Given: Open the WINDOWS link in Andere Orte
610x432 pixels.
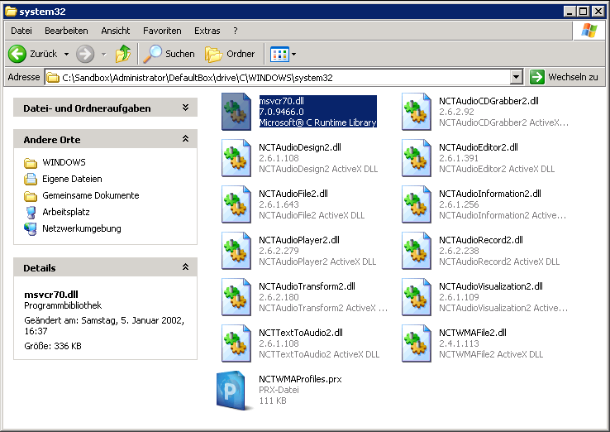Looking at the screenshot, I should coord(64,162).
